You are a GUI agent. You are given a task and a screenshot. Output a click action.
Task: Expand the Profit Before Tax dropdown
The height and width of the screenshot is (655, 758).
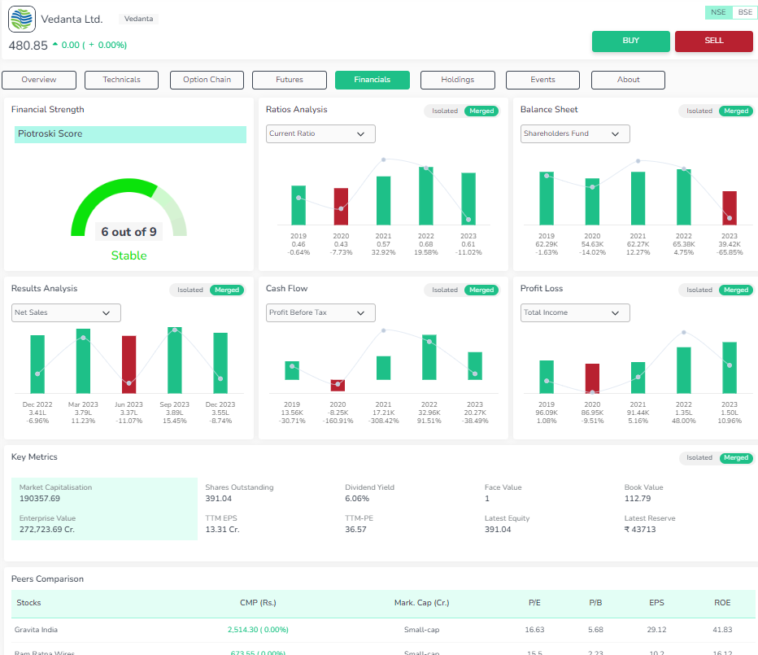(x=320, y=312)
